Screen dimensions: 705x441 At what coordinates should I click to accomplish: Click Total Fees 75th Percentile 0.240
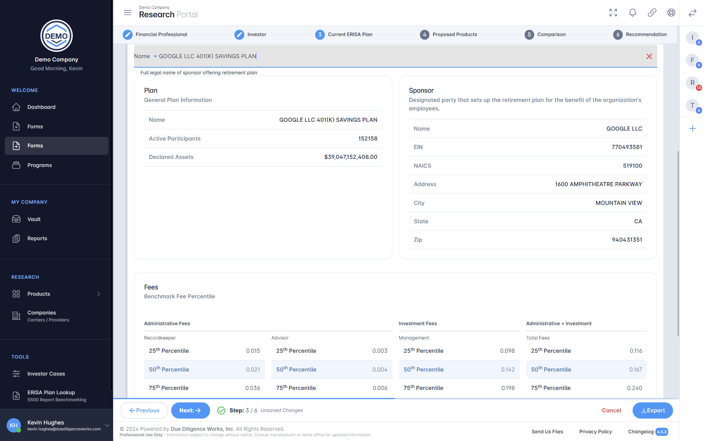(634, 388)
